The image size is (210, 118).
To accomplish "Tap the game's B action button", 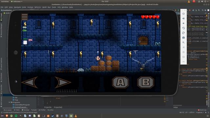I will pos(146,82).
